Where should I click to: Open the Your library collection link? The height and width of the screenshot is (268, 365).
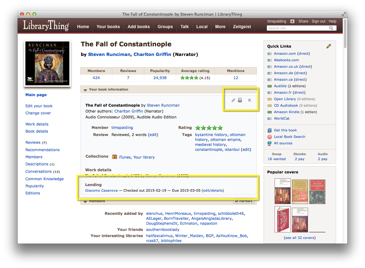click(x=144, y=157)
